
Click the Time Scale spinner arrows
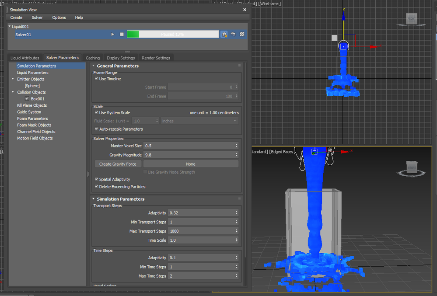pos(236,240)
